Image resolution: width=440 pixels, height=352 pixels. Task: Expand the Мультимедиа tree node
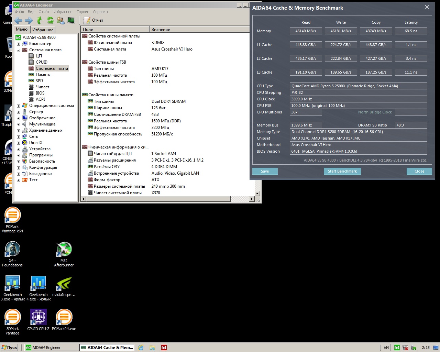(18, 124)
